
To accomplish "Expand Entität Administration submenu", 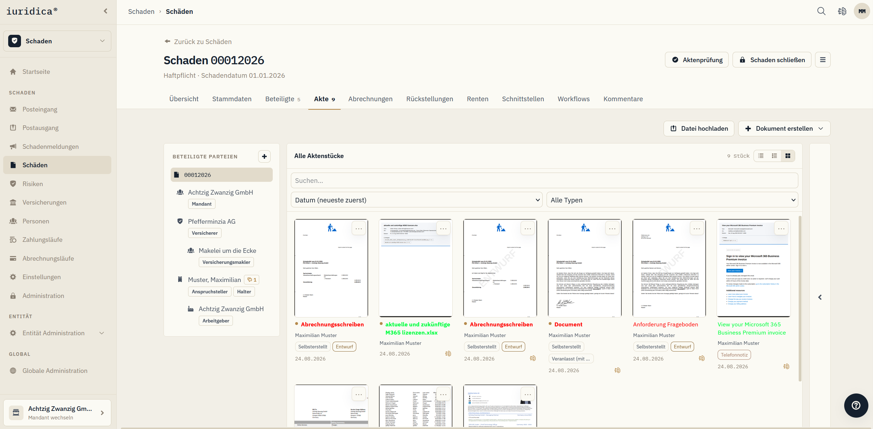I will pos(57,333).
